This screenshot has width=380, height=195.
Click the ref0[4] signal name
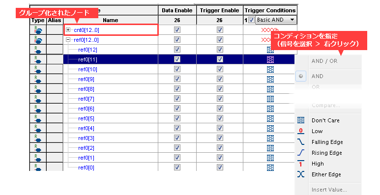tap(87, 128)
